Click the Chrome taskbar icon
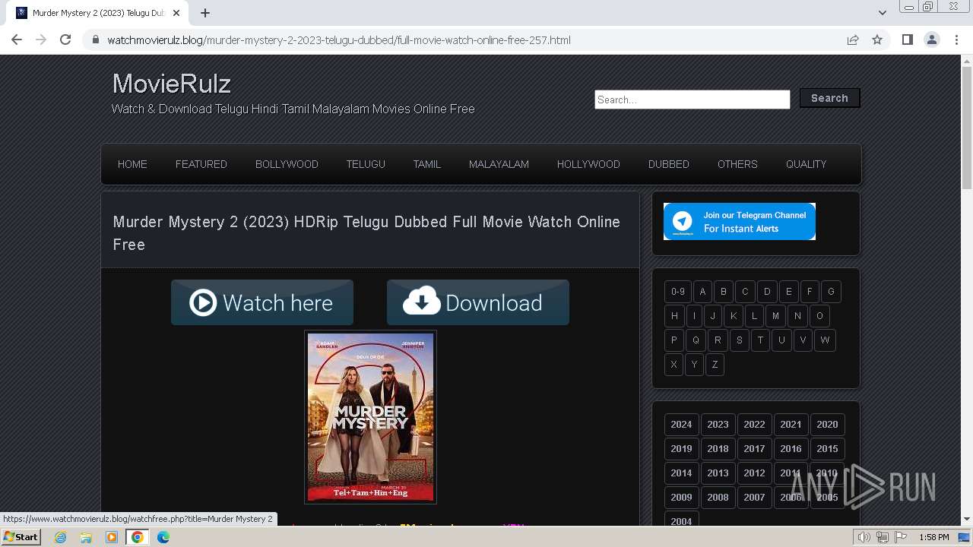This screenshot has height=547, width=973. (138, 537)
